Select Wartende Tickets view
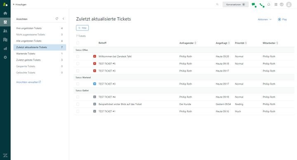The height and width of the screenshot is (160, 297). 40,53
